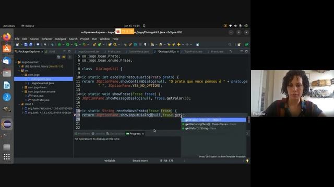This screenshot has height=187, width=334.
Task: Click the yellow Back navigation arrow
Action: 179,45
